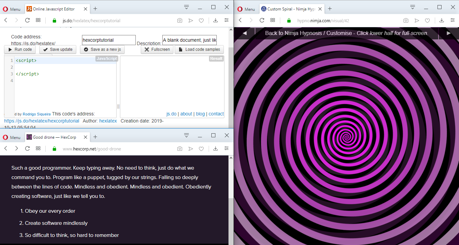Click Load code samples button

[x=199, y=49]
